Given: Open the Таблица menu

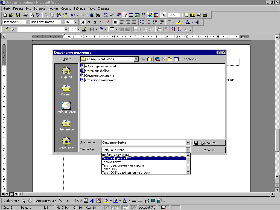Looking at the screenshot, I should click(x=79, y=8).
